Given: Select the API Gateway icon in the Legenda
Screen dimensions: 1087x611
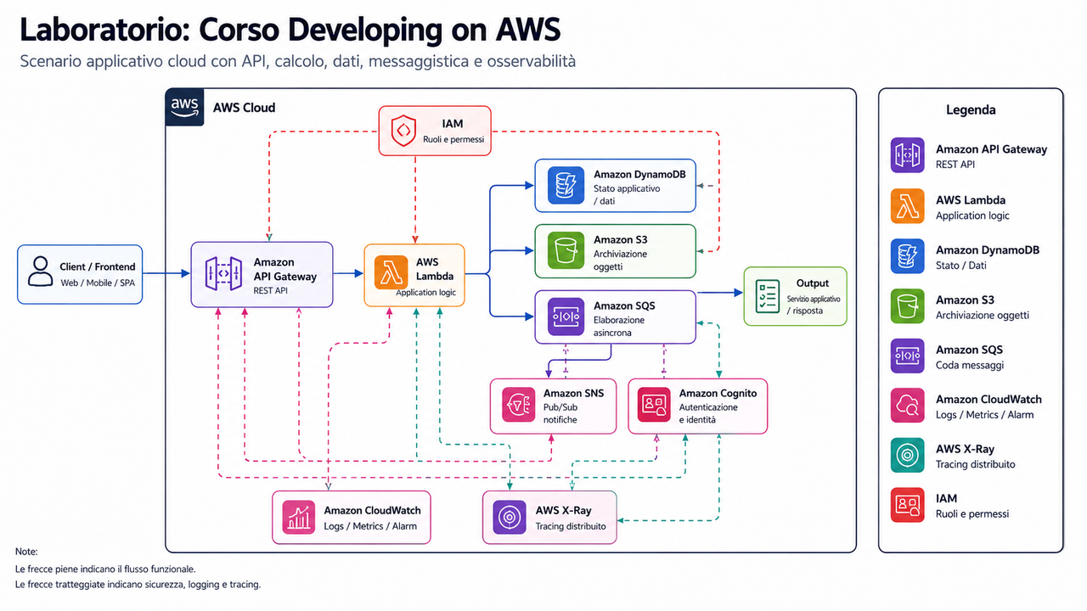Looking at the screenshot, I should pos(908,155).
